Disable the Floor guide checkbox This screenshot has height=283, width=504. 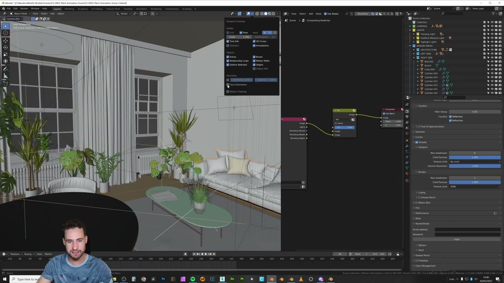pos(241,33)
